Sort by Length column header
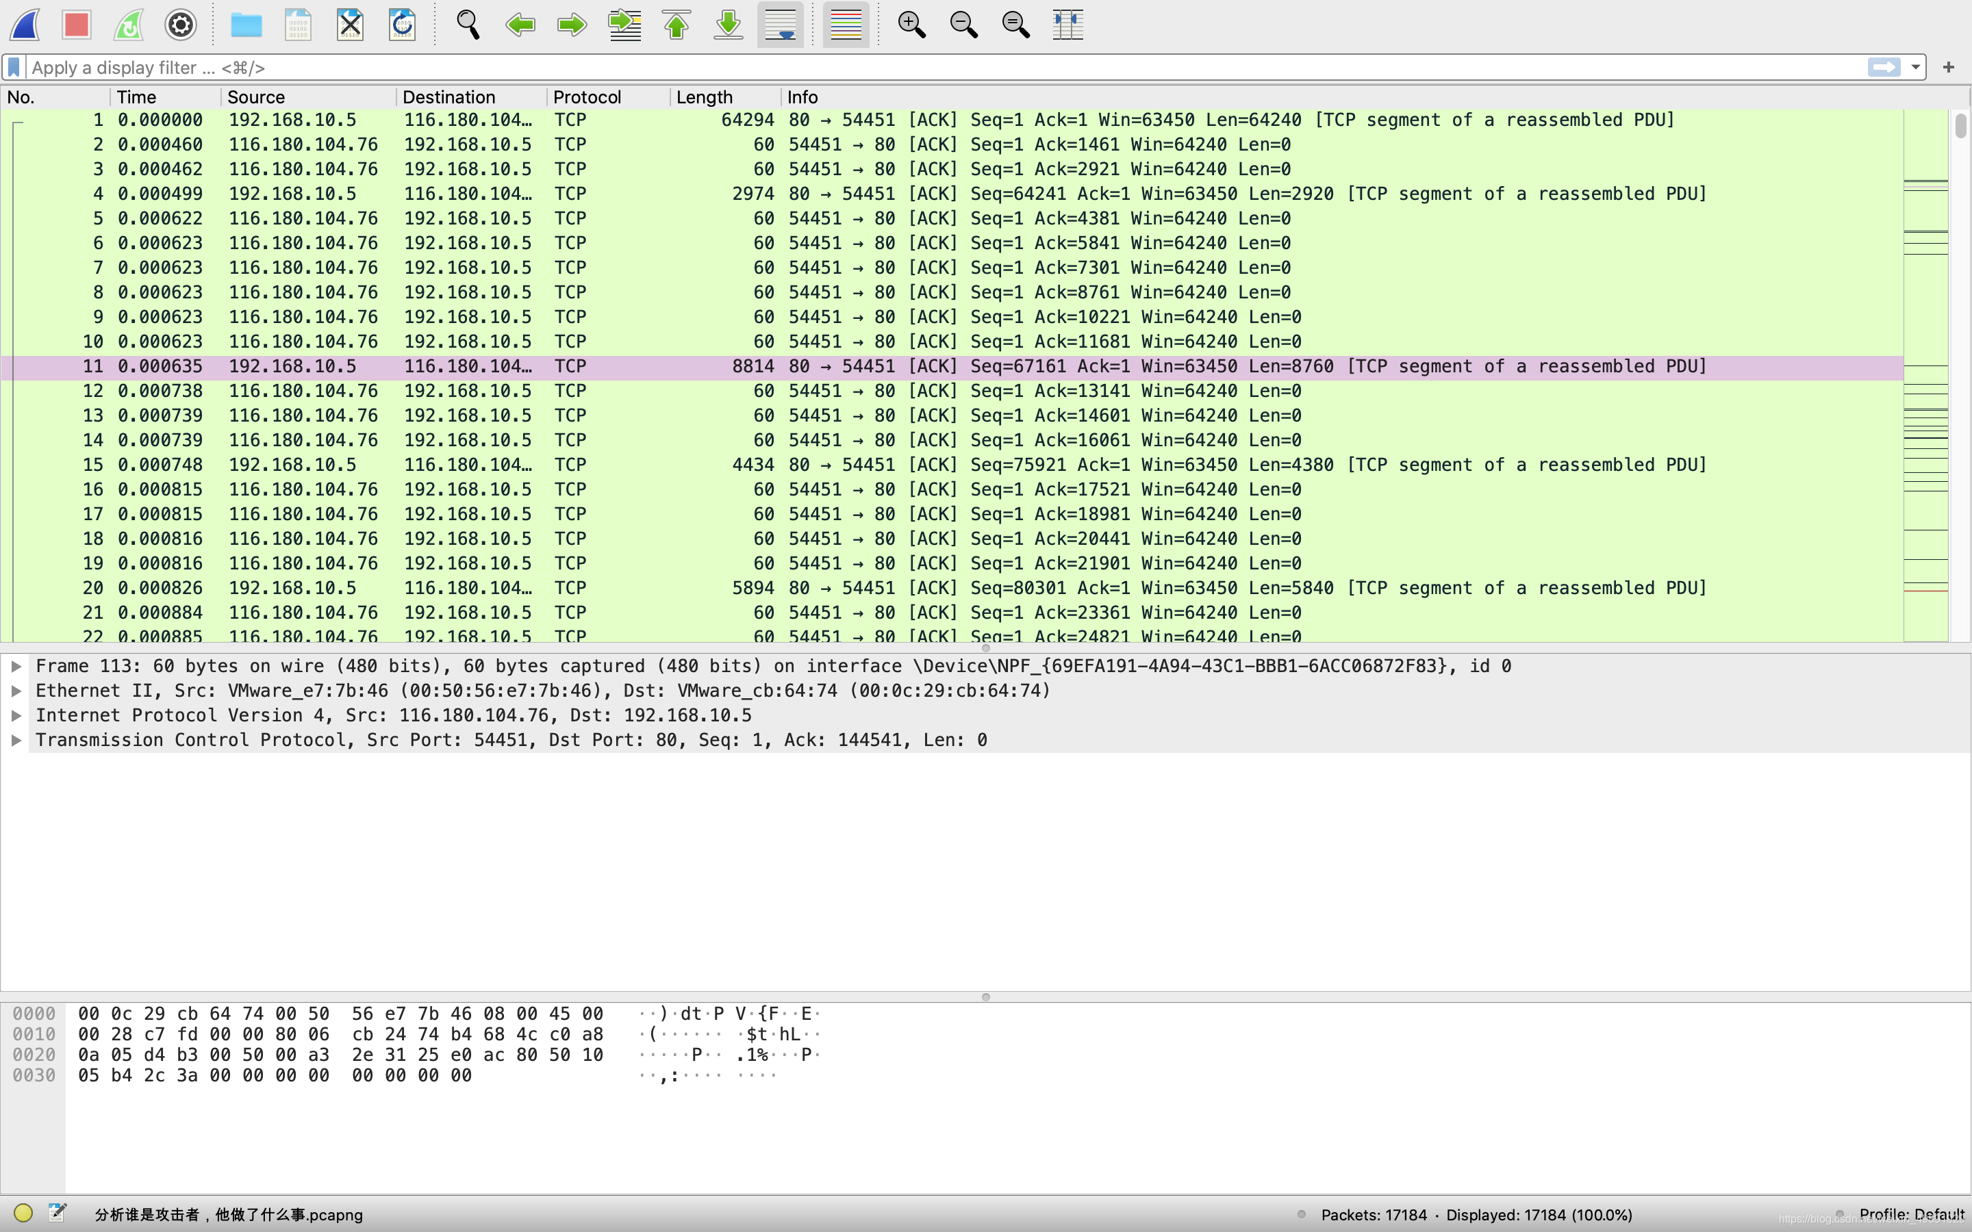1972x1232 pixels. [726, 97]
